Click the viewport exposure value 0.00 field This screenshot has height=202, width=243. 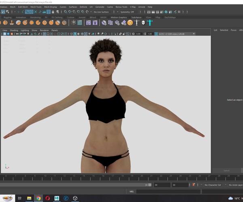click(139, 34)
